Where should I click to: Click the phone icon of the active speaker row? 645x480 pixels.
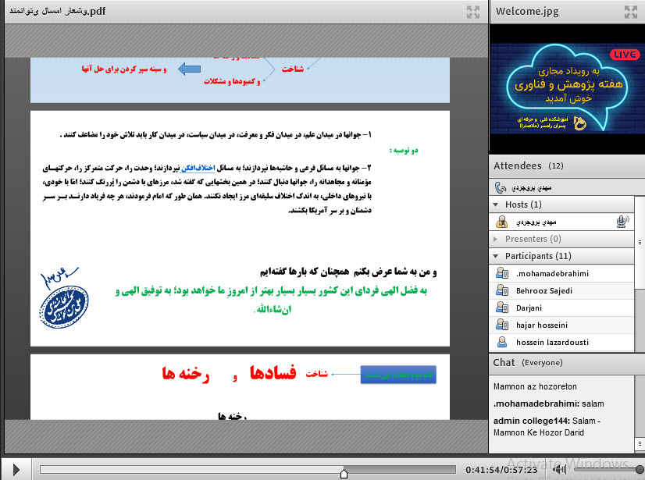501,188
